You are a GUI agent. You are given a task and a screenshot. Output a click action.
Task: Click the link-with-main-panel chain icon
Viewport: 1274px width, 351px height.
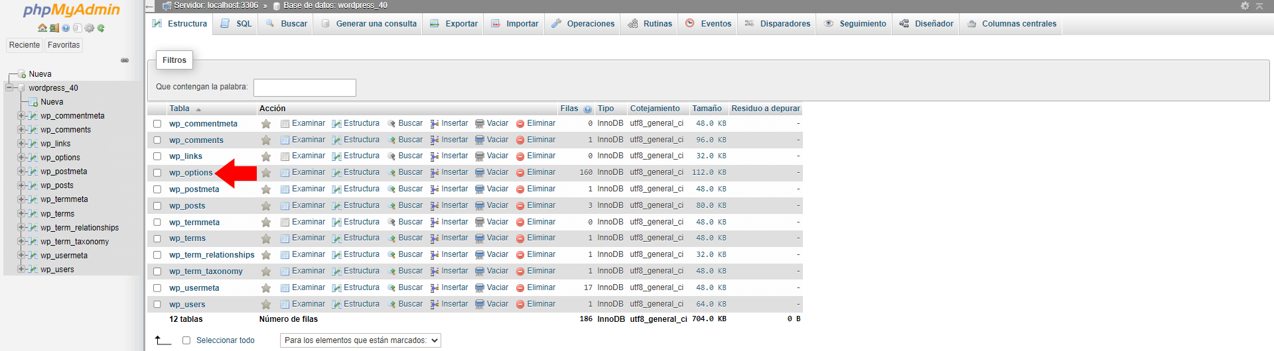(x=125, y=60)
